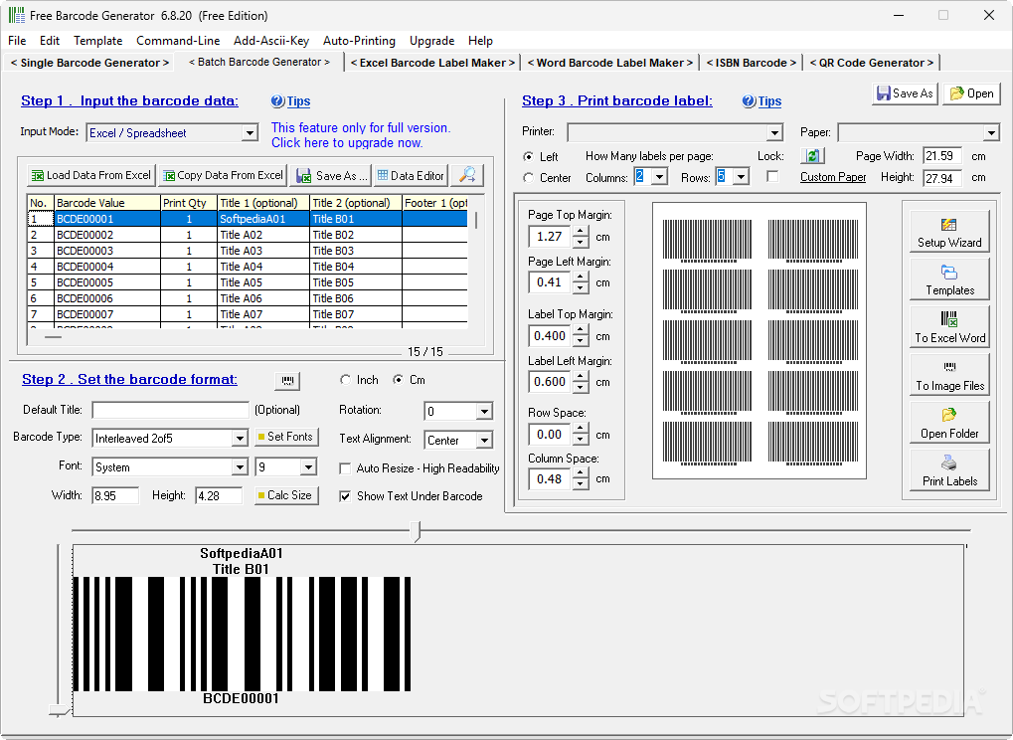The image size is (1013, 740).
Task: Select Left label alignment radio button
Action: 529,157
